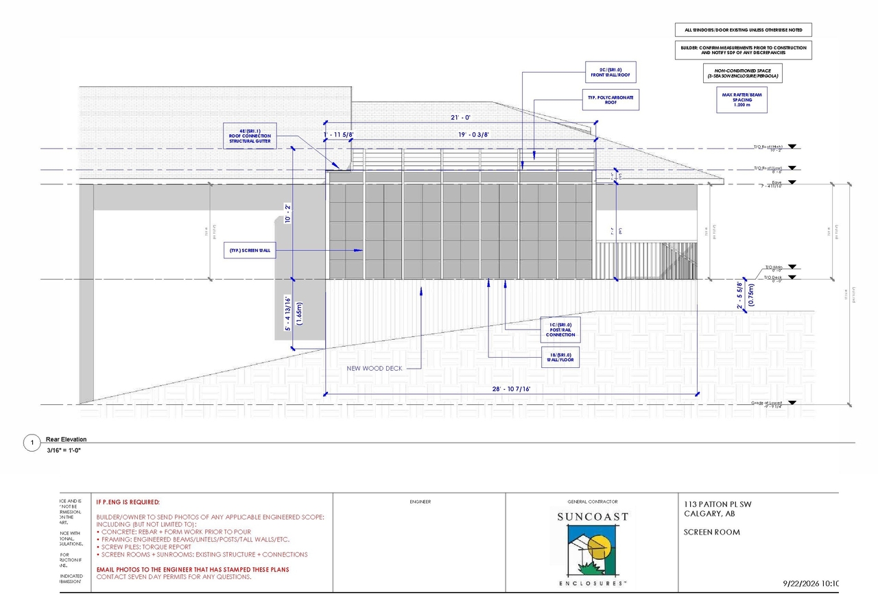Click the view number 1 circle marker

[x=31, y=444]
